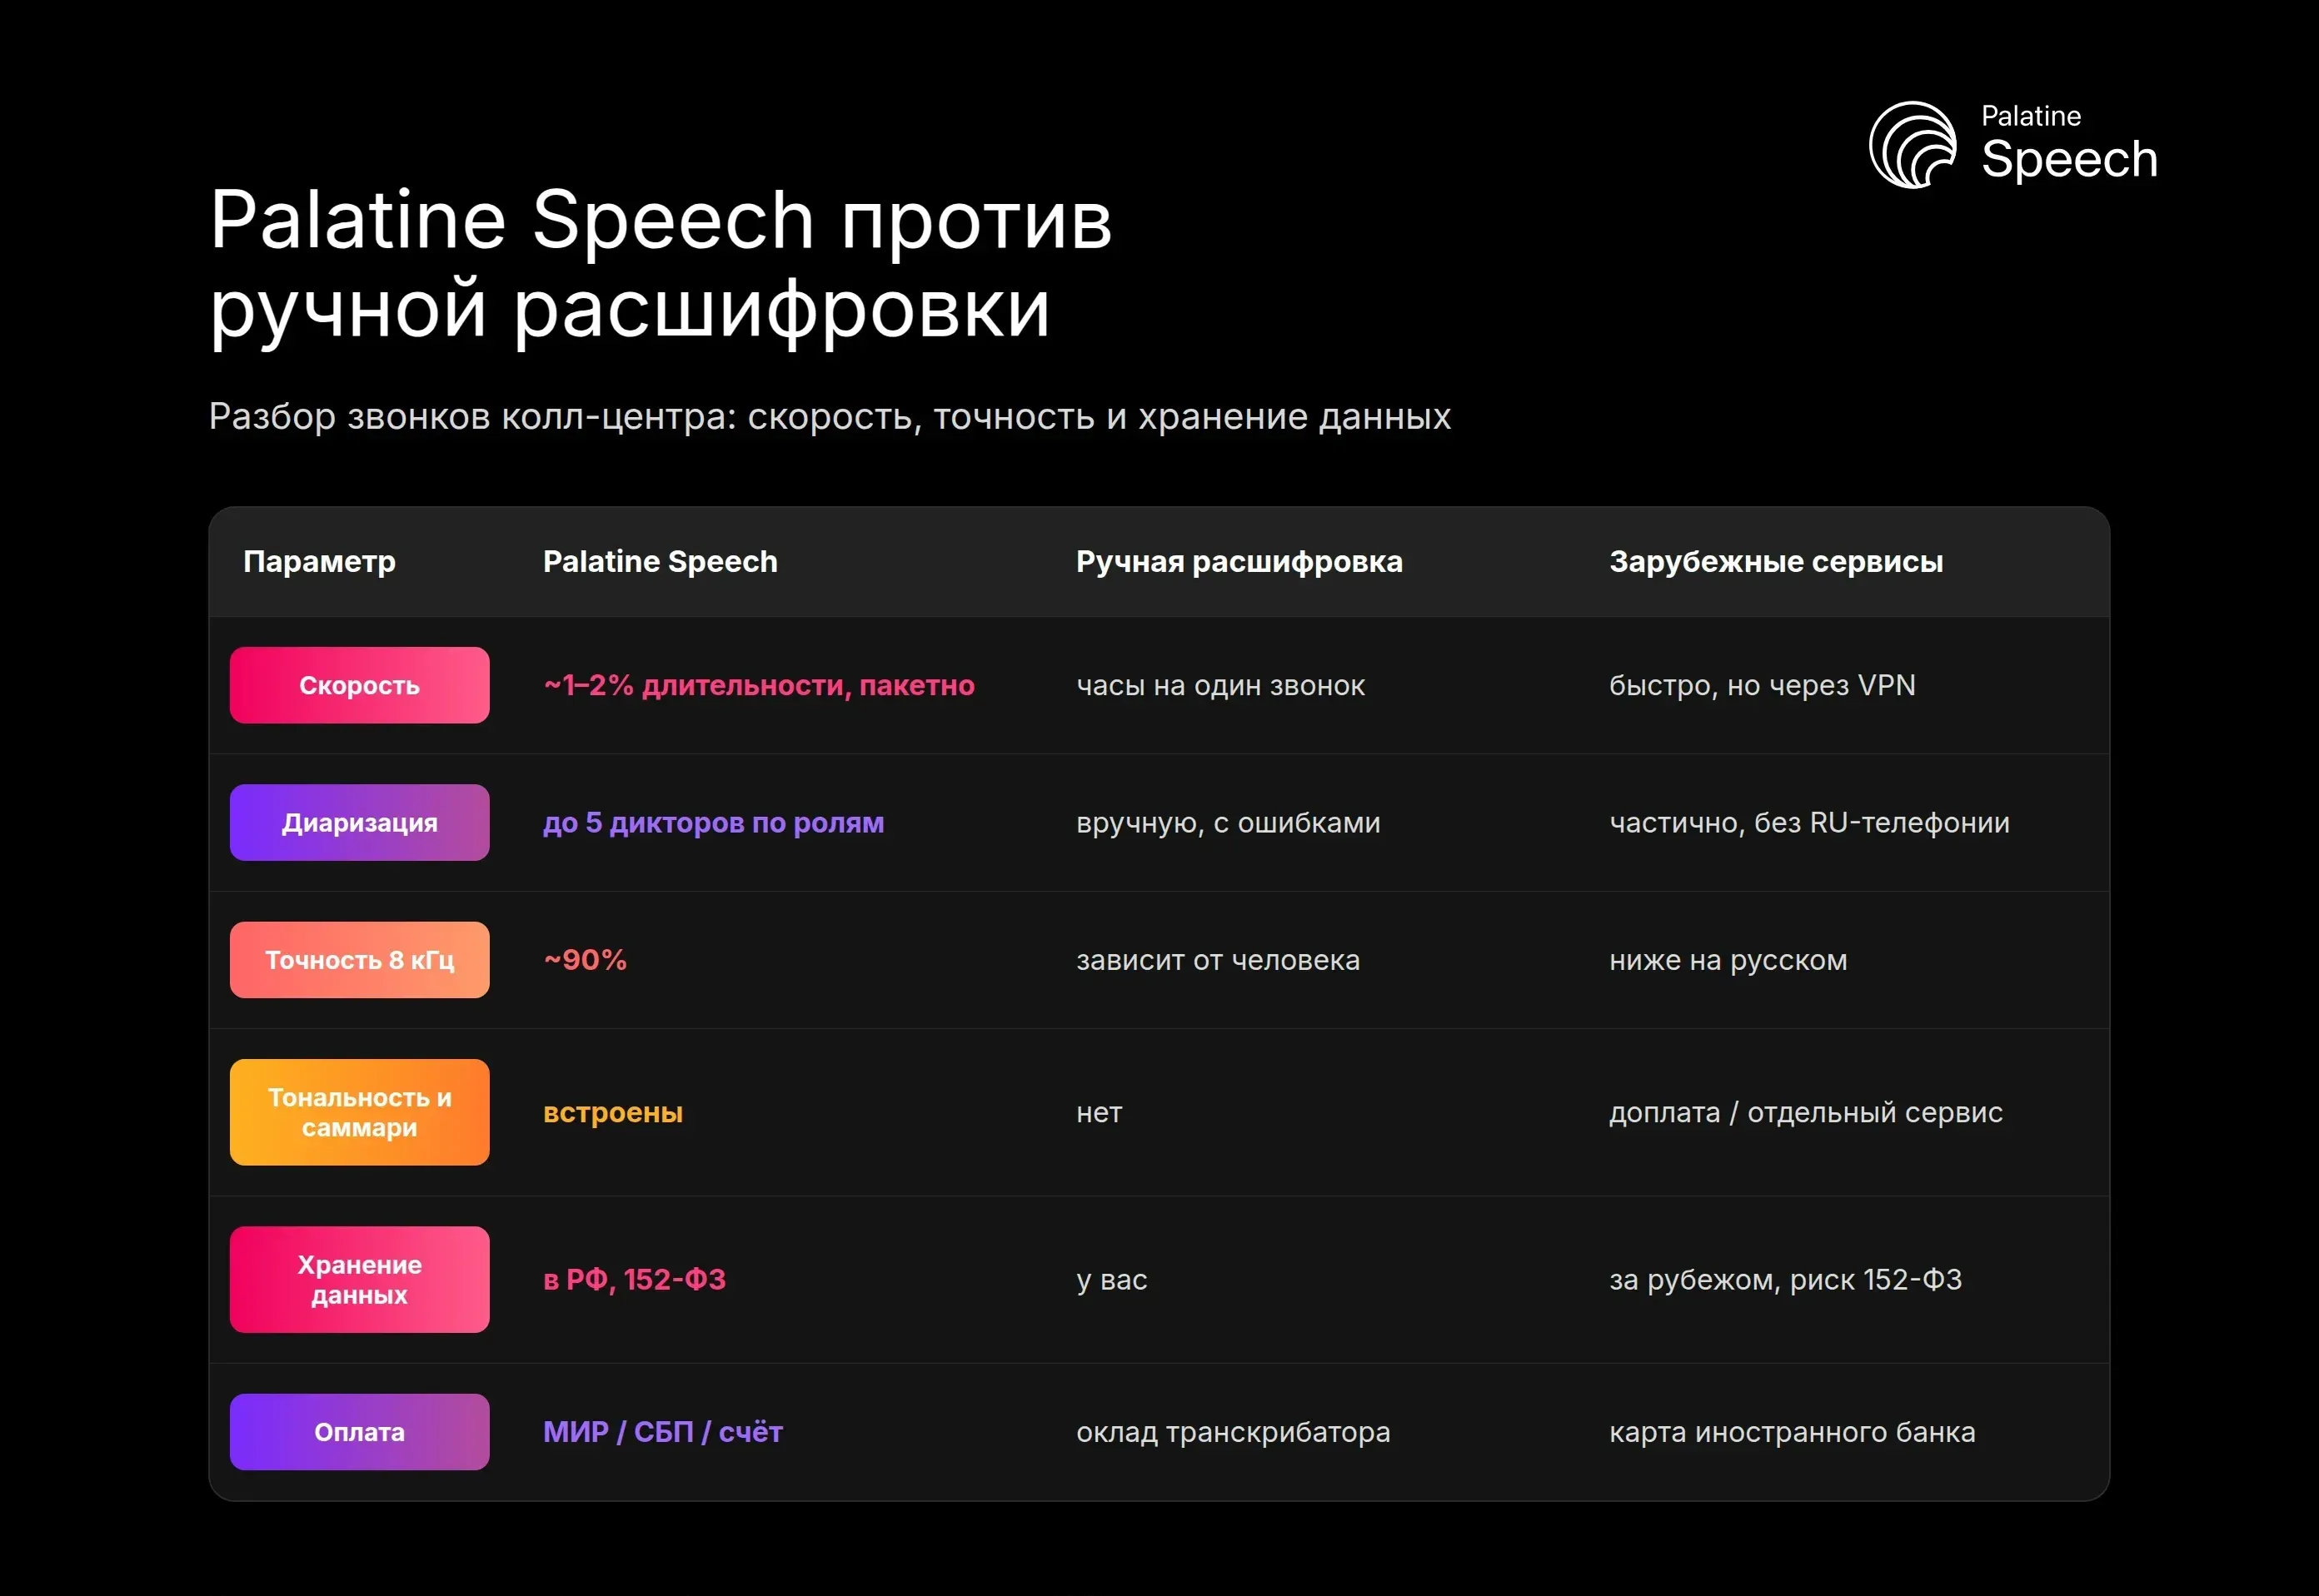Click the "Оплата" purple badge
Image resolution: width=2319 pixels, height=1596 pixels.
(359, 1432)
